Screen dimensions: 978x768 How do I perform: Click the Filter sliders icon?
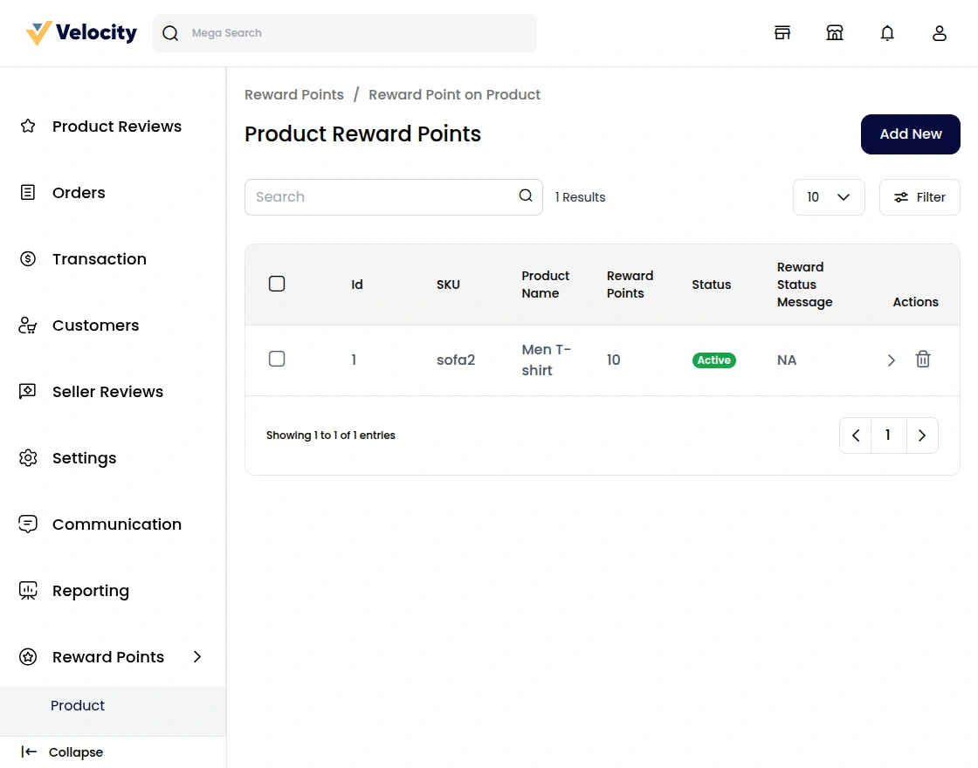(901, 197)
